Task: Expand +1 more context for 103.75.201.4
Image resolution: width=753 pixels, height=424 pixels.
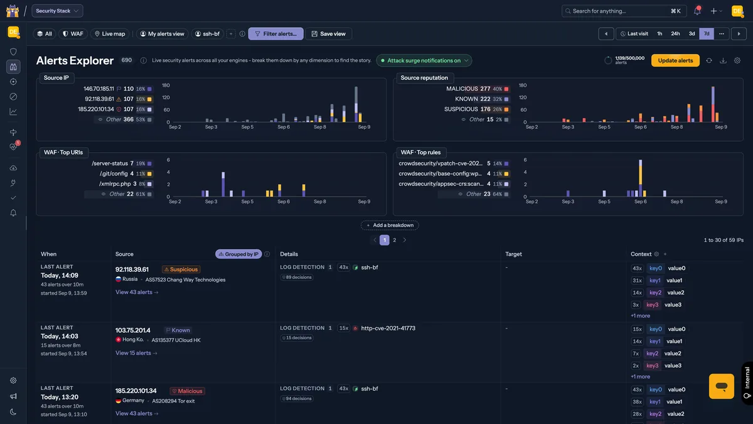Action: 640,377
